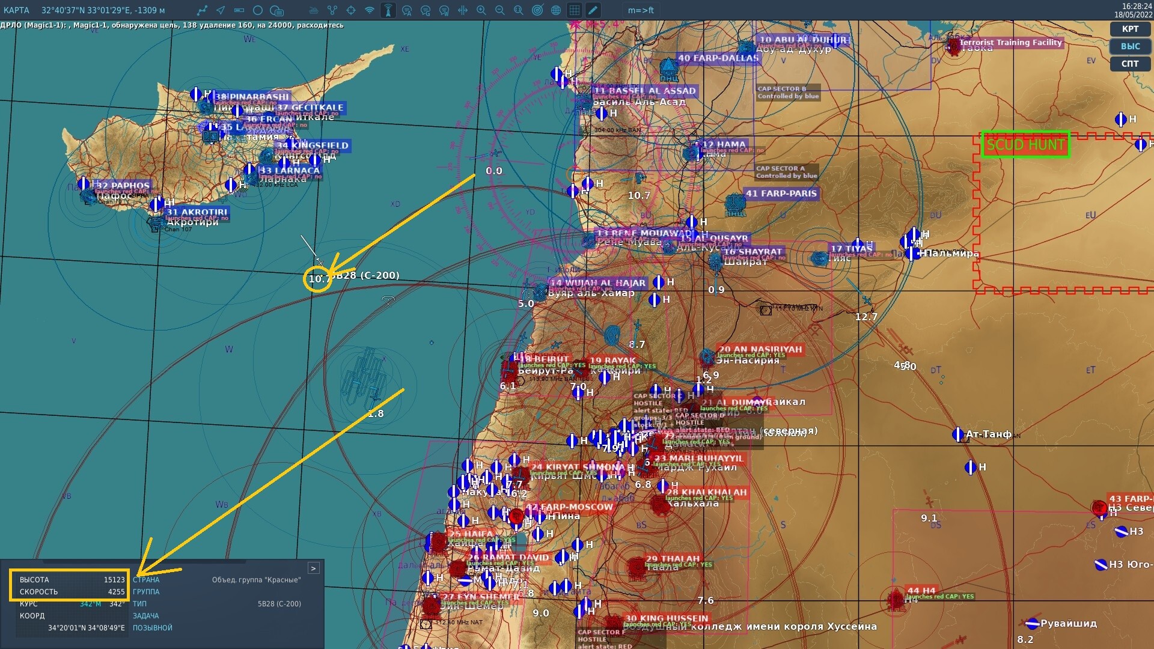Select the КРТ map mode button

click(x=1130, y=29)
